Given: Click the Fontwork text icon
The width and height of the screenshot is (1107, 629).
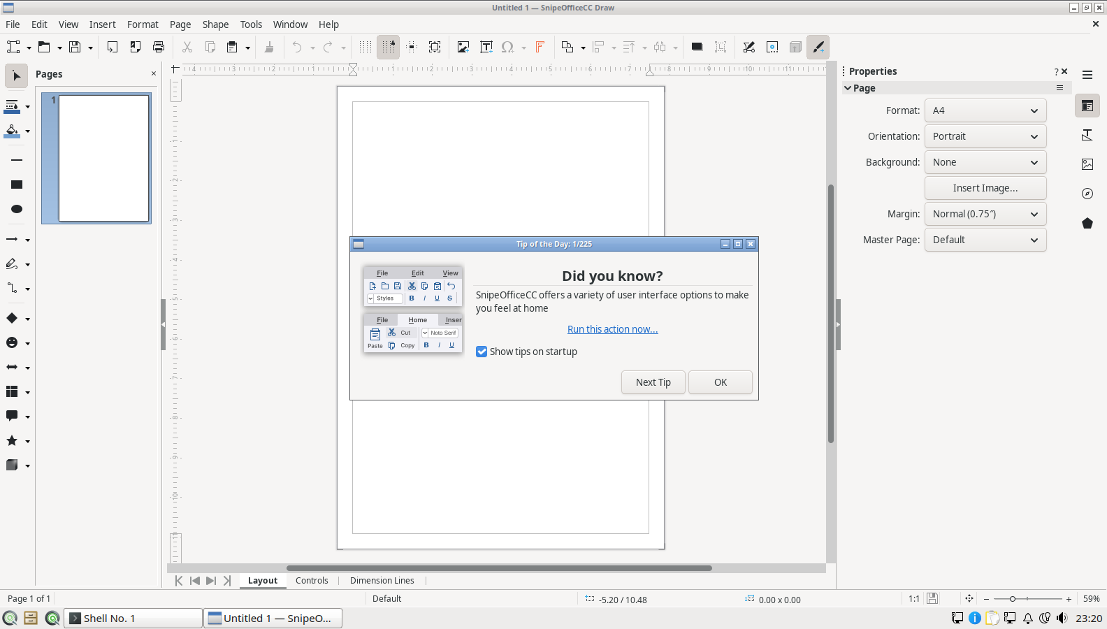Looking at the screenshot, I should click(x=540, y=47).
